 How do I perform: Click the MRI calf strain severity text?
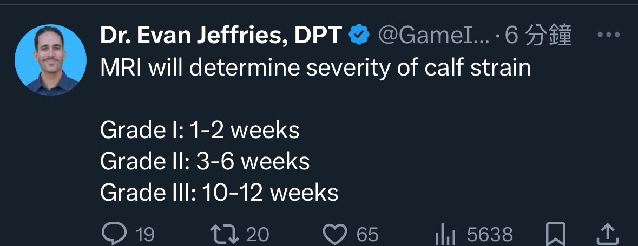click(x=315, y=68)
